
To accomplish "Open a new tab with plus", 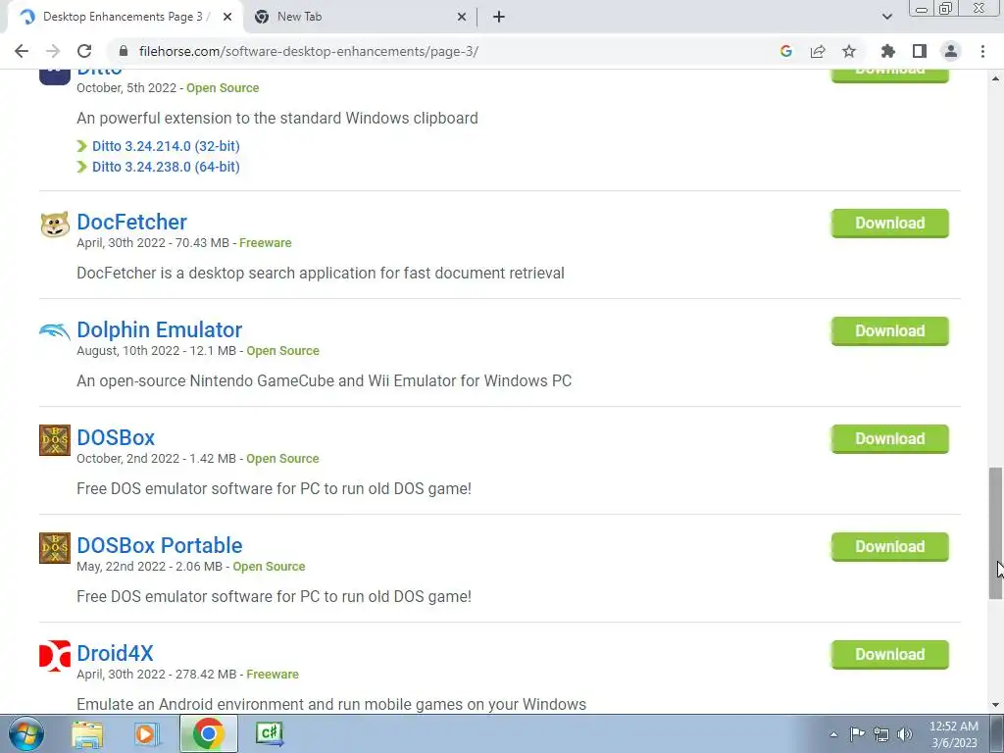I will coord(499,18).
